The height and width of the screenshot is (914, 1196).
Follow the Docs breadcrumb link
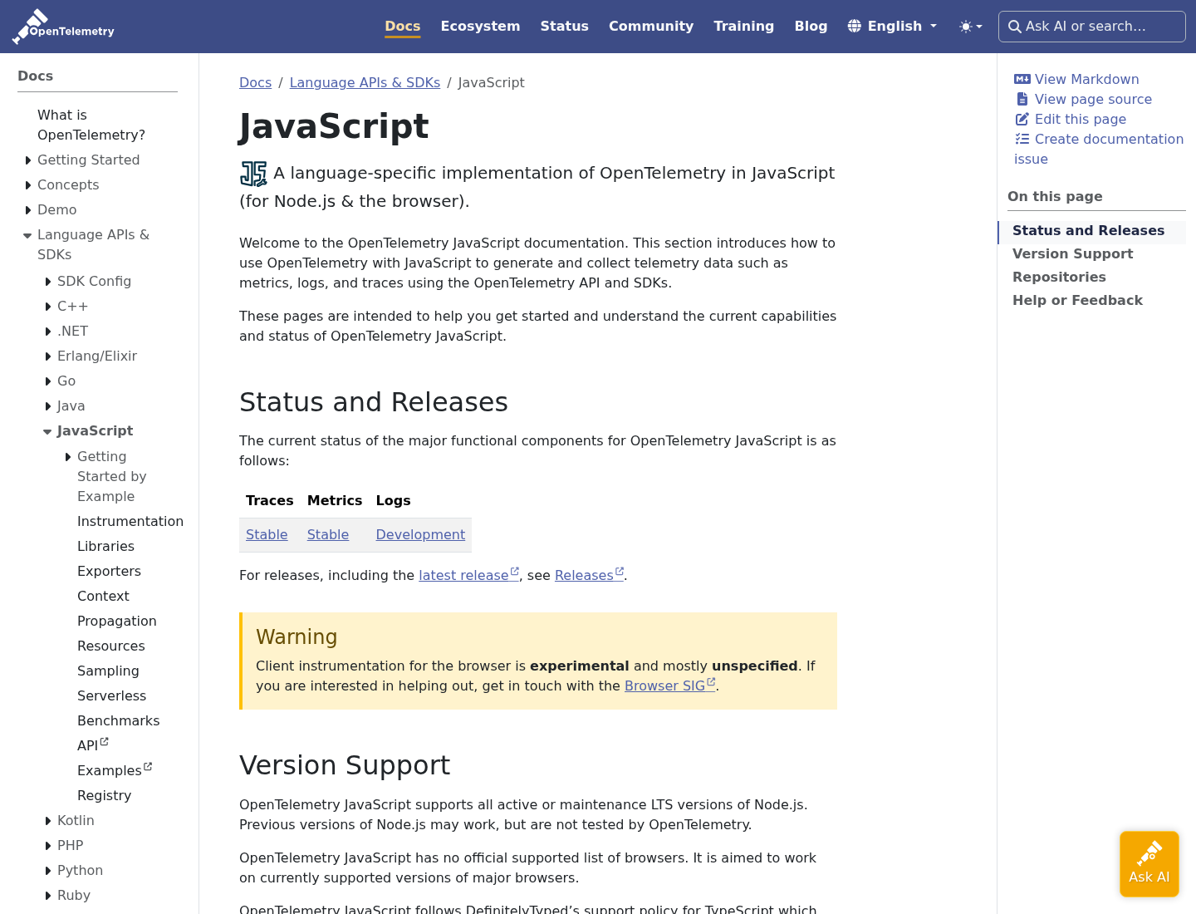(x=255, y=82)
